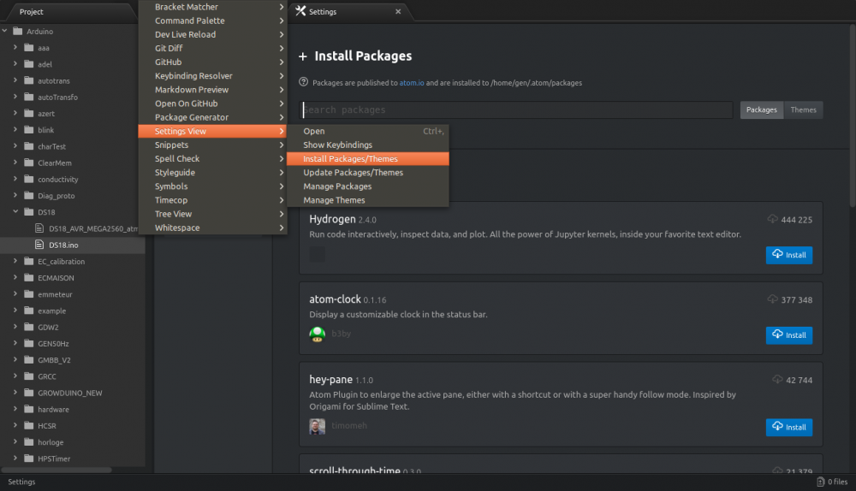856x491 pixels.
Task: Collapse the Arduino root folder
Action: 5,31
